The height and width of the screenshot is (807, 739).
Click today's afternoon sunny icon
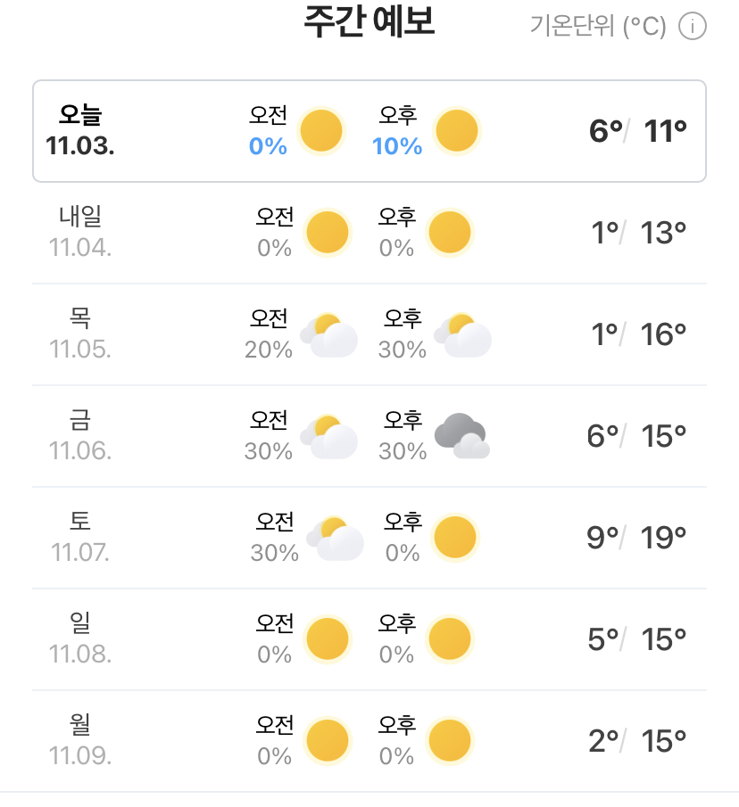[457, 131]
